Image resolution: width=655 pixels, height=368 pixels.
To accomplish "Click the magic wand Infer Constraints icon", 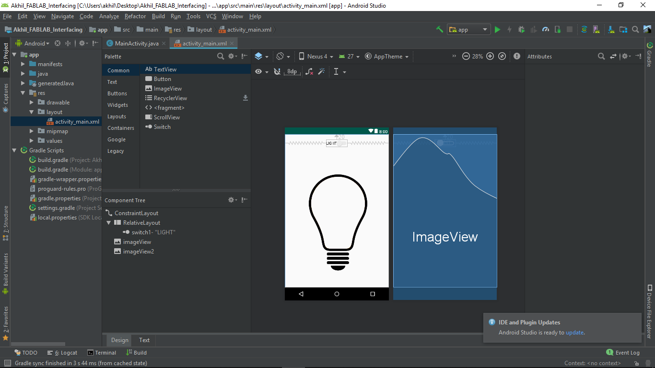I will pyautogui.click(x=321, y=72).
